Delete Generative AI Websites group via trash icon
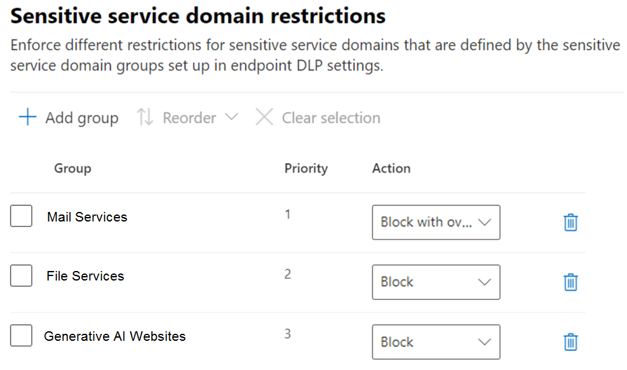Screen dimensions: 627x370 coord(570,341)
